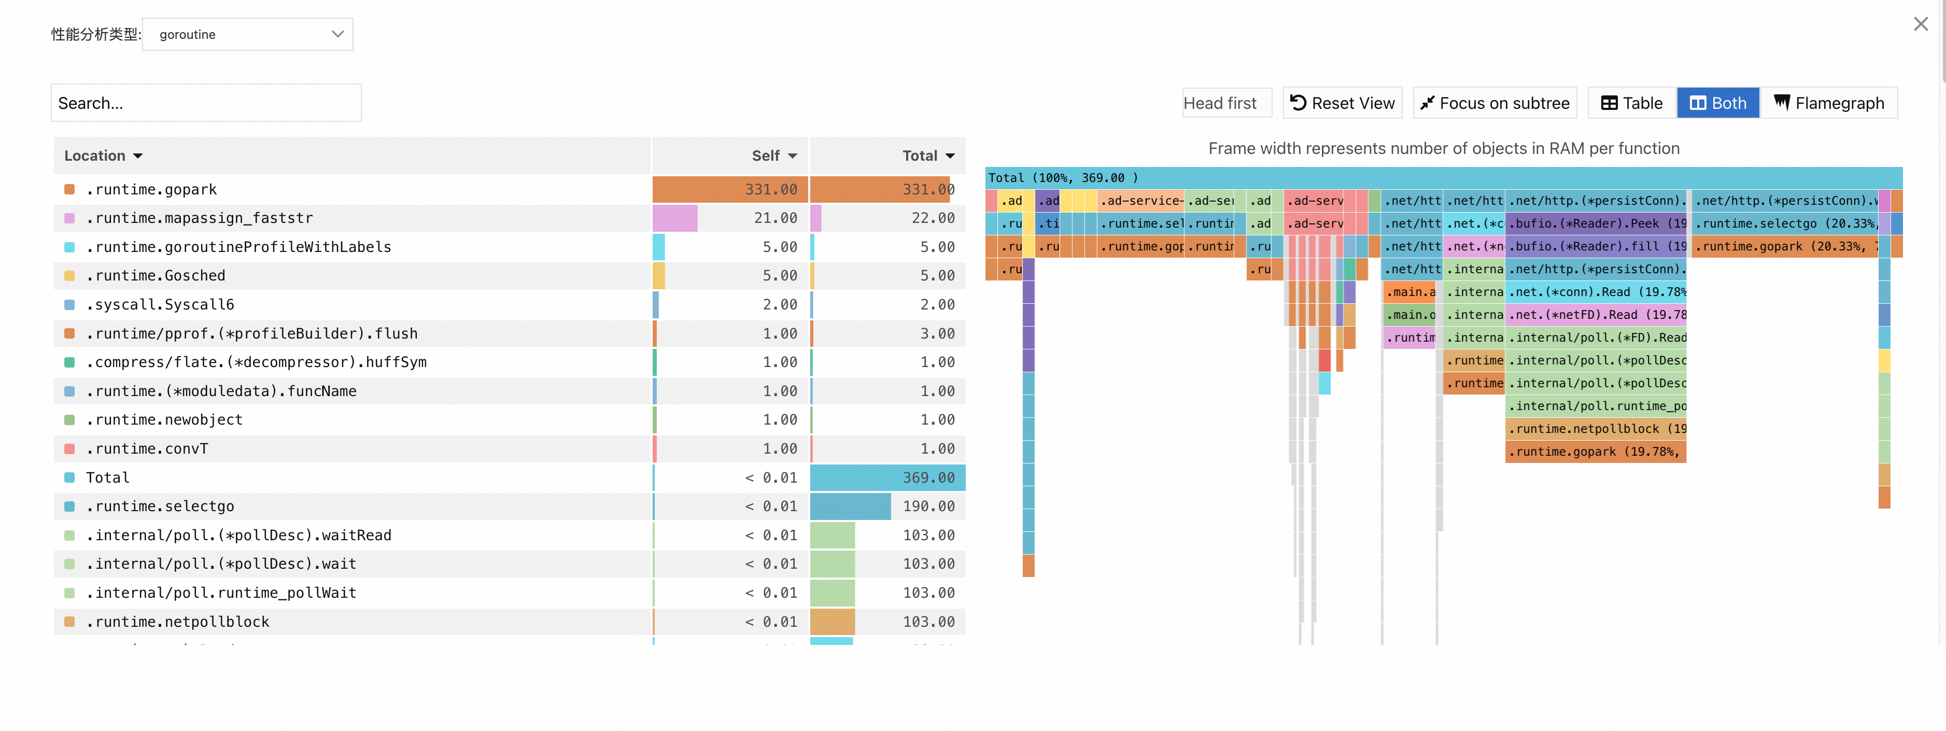The image size is (1946, 731).
Task: Sort table by Total column
Action: (x=928, y=156)
